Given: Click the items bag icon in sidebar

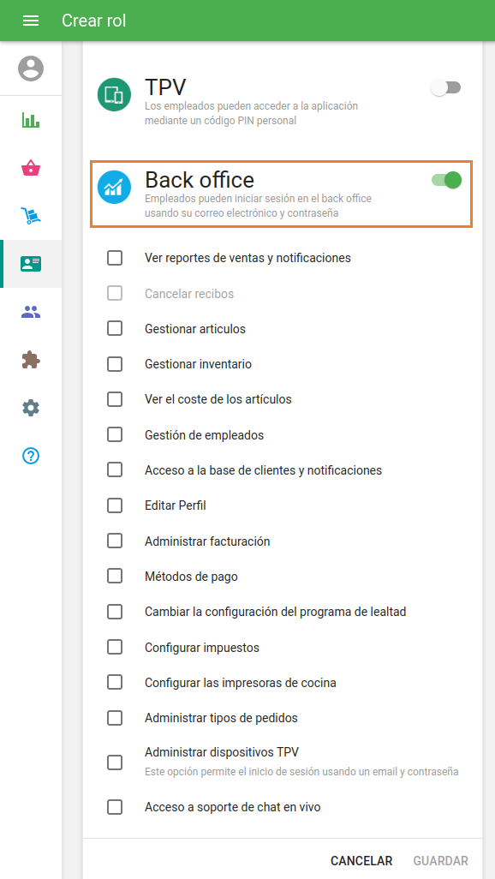Looking at the screenshot, I should 31,168.
